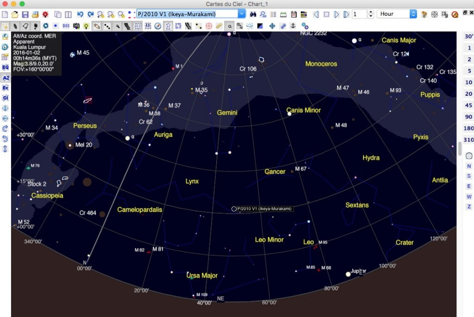Click the step time forward arrow

coord(337,14)
